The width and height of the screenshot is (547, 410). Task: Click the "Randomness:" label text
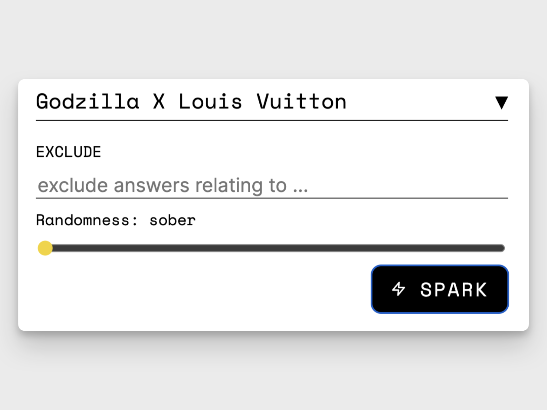click(x=87, y=221)
